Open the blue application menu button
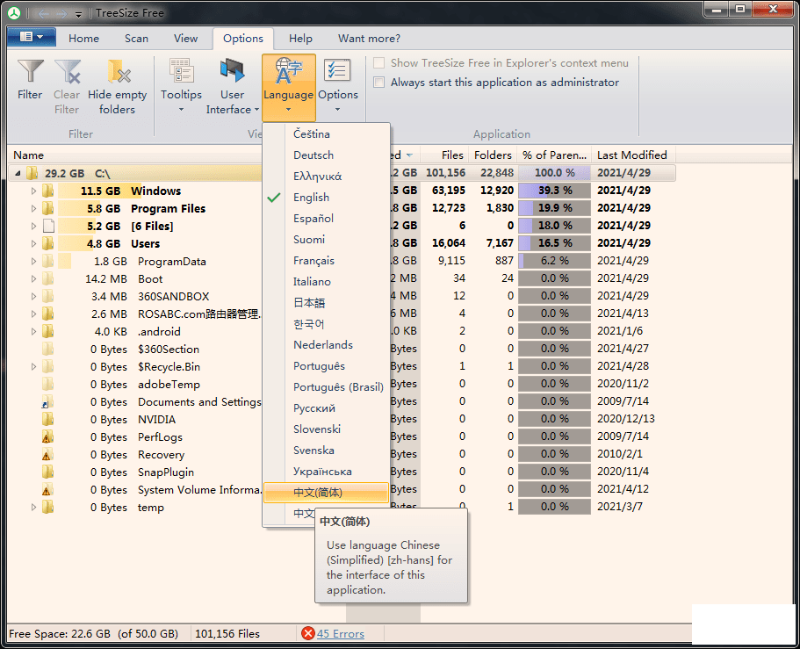 [x=32, y=37]
